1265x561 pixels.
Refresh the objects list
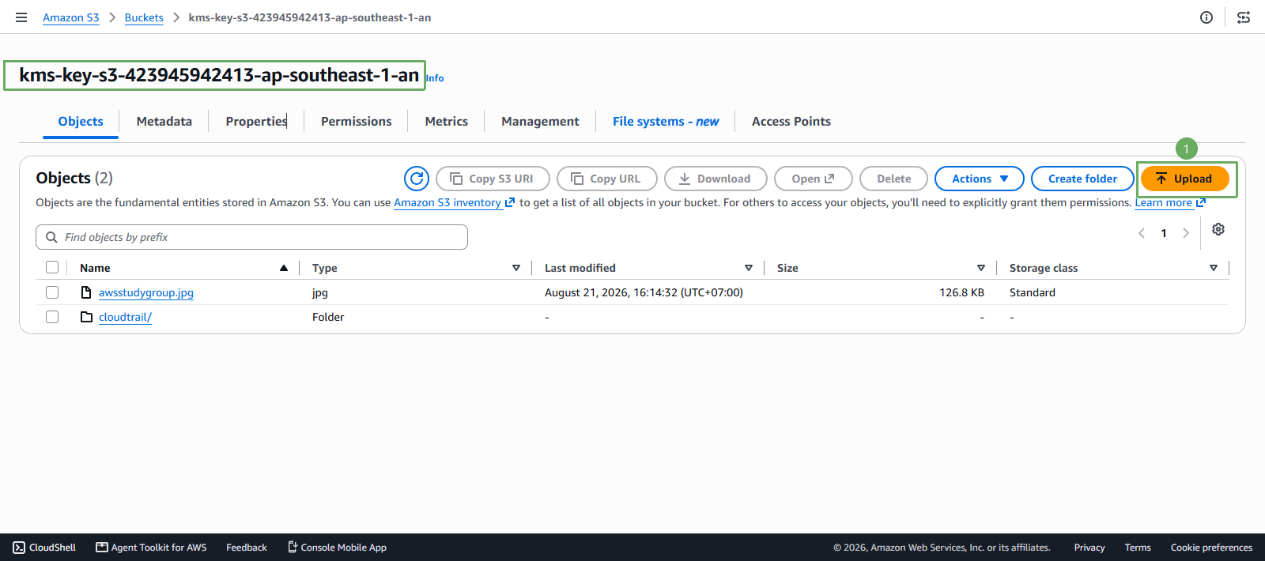click(x=417, y=179)
